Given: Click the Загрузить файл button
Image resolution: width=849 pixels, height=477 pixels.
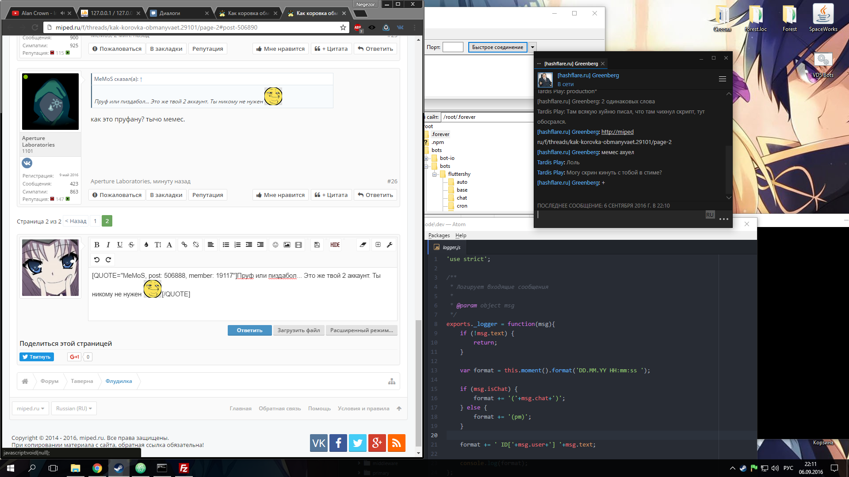Looking at the screenshot, I should coord(299,330).
